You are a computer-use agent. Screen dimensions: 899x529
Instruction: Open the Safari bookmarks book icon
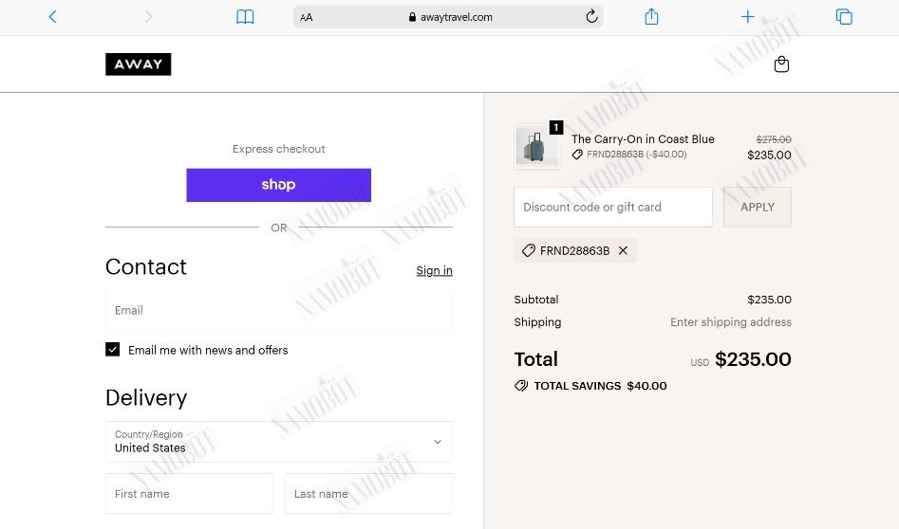point(245,17)
